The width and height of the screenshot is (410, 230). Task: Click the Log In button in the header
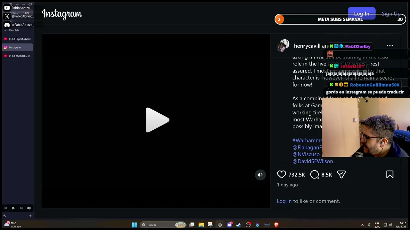click(362, 13)
